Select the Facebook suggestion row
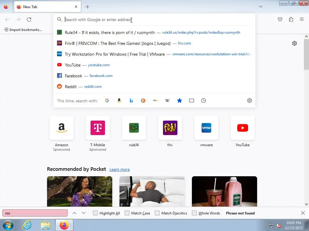The height and width of the screenshot is (231, 309). click(x=154, y=75)
